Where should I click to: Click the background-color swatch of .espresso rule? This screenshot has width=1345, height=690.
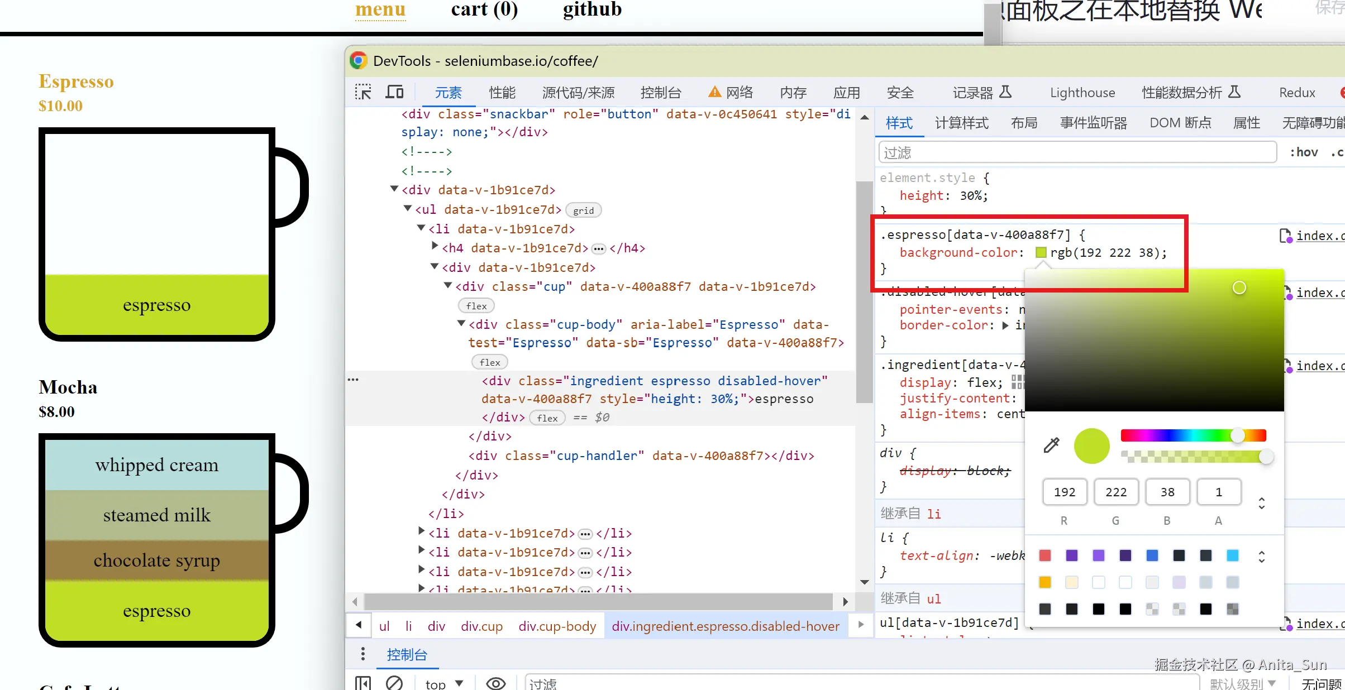(1041, 253)
